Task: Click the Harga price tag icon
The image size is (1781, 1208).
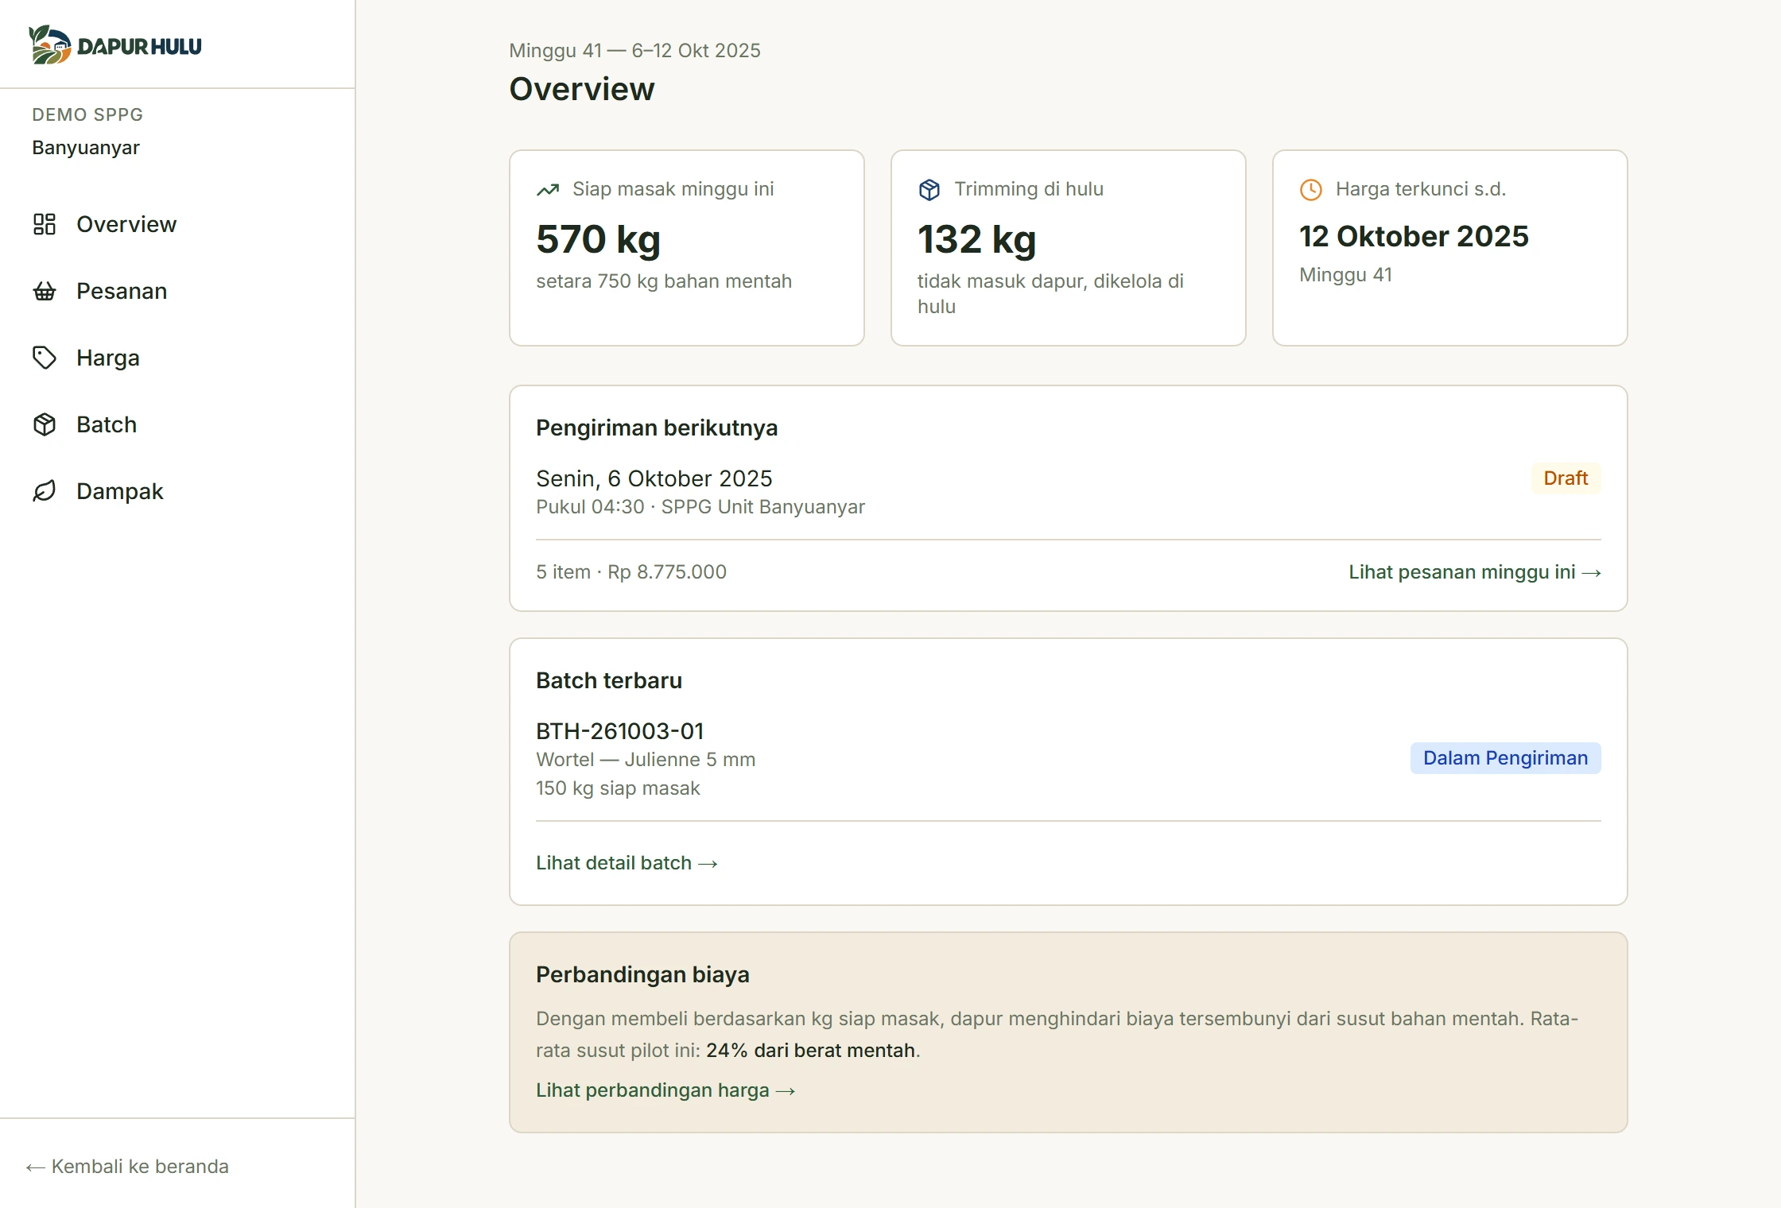Action: click(45, 358)
